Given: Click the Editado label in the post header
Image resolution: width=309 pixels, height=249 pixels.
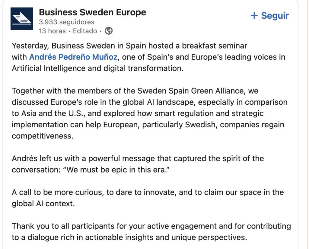Looking at the screenshot, I should coord(85,31).
